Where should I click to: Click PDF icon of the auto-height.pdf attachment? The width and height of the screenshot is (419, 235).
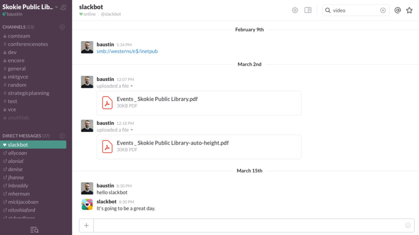(x=107, y=146)
